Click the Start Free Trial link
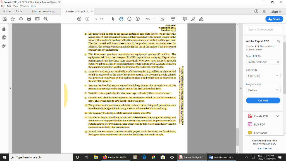 (263, 148)
